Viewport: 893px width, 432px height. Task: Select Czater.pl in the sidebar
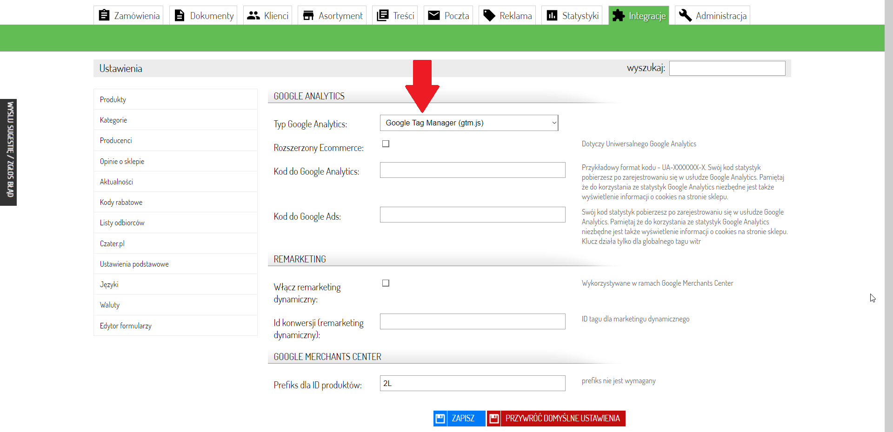click(175, 243)
